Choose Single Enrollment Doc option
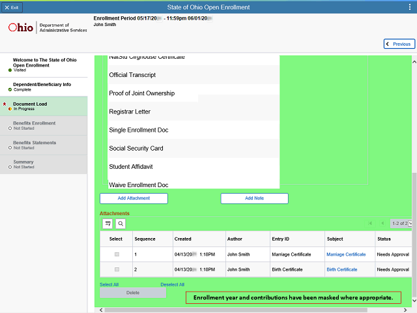 194,130
